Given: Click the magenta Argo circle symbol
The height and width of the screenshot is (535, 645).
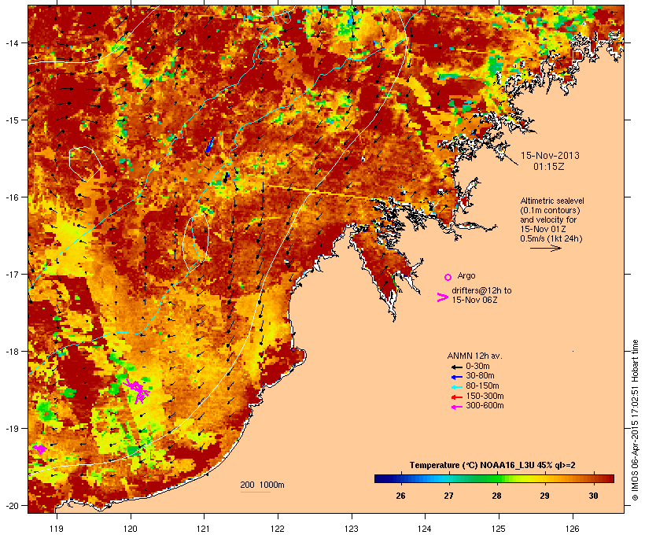Looking at the screenshot, I should point(448,277).
